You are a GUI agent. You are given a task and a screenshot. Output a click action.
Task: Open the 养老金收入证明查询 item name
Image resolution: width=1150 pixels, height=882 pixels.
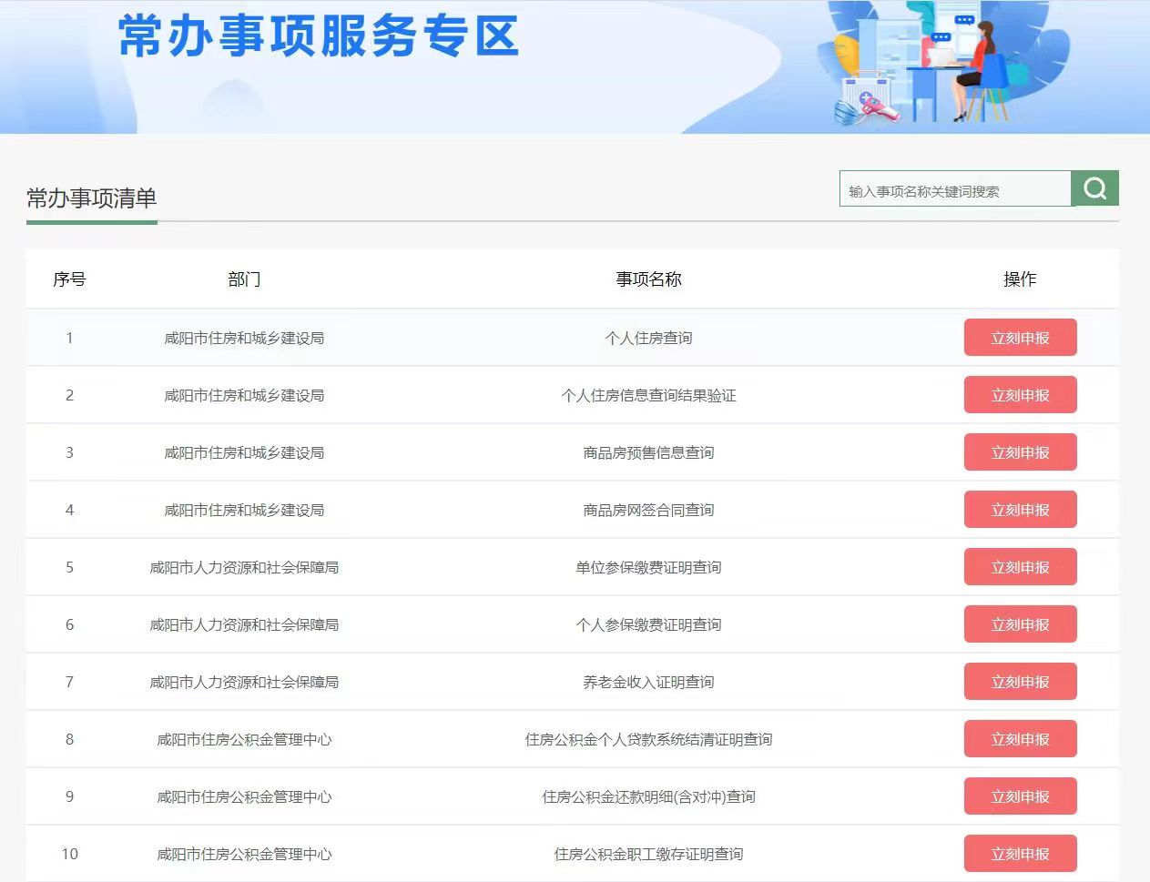648,682
